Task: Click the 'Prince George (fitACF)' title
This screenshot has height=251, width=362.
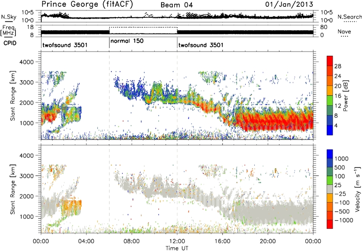Action: pyautogui.click(x=87, y=4)
